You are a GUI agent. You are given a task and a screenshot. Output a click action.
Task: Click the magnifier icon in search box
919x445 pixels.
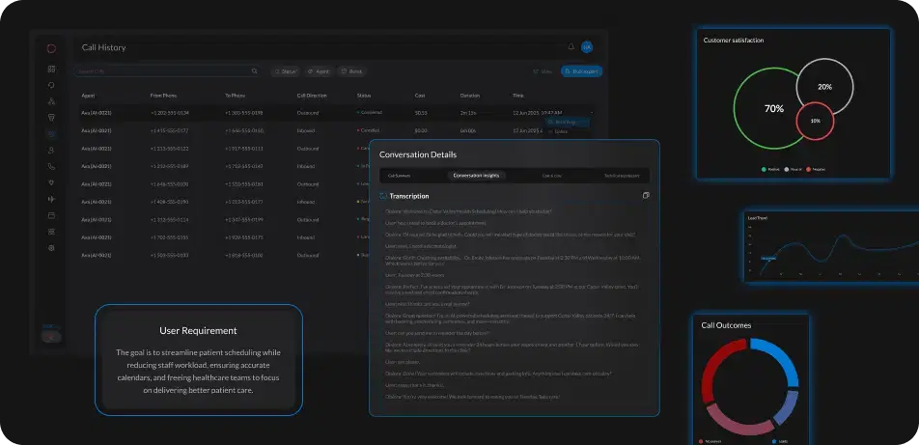(x=255, y=71)
